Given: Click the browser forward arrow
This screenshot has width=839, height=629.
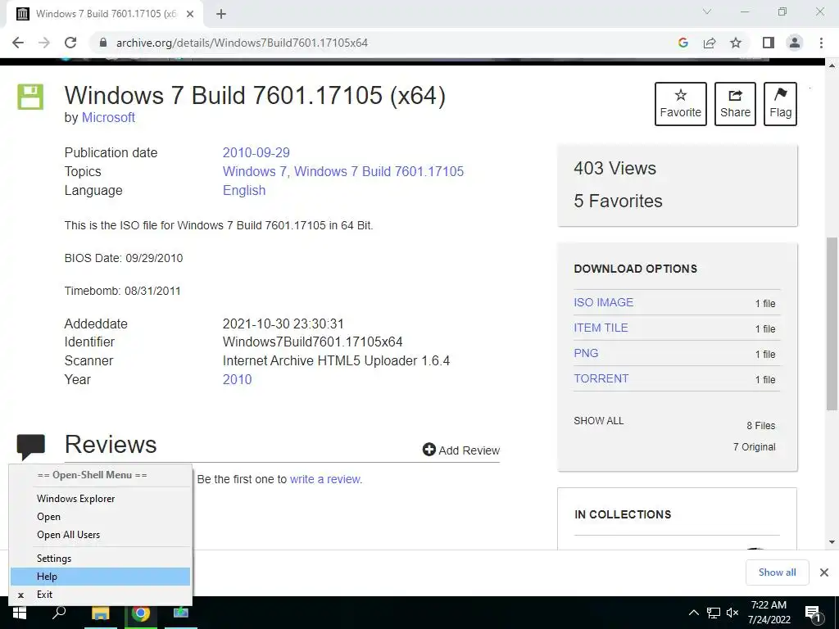Looking at the screenshot, I should tap(44, 43).
